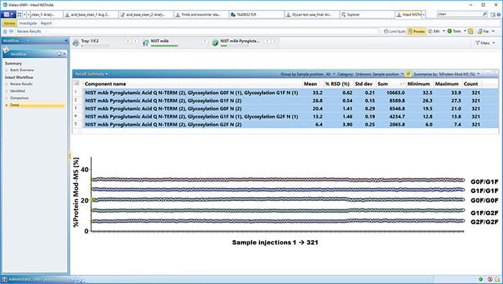Open the Tools dropdown menu
This screenshot has width=503, height=284.
pyautogui.click(x=465, y=31)
